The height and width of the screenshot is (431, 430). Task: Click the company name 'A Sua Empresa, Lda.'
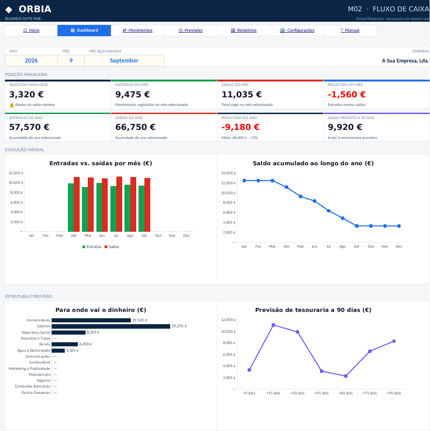tap(405, 61)
